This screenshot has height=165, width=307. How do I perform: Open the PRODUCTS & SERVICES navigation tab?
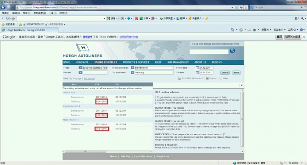click(x=136, y=62)
